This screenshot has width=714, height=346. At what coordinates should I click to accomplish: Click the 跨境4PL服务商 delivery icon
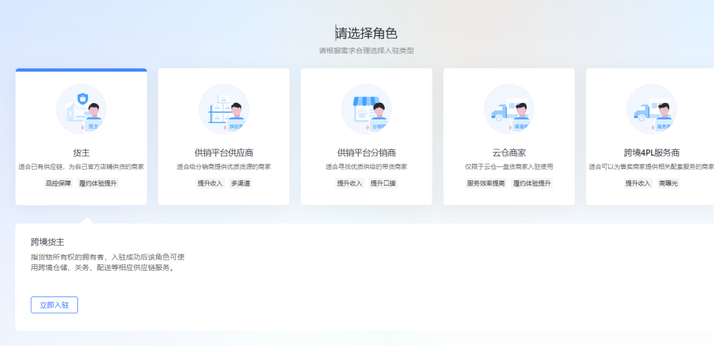coord(651,109)
